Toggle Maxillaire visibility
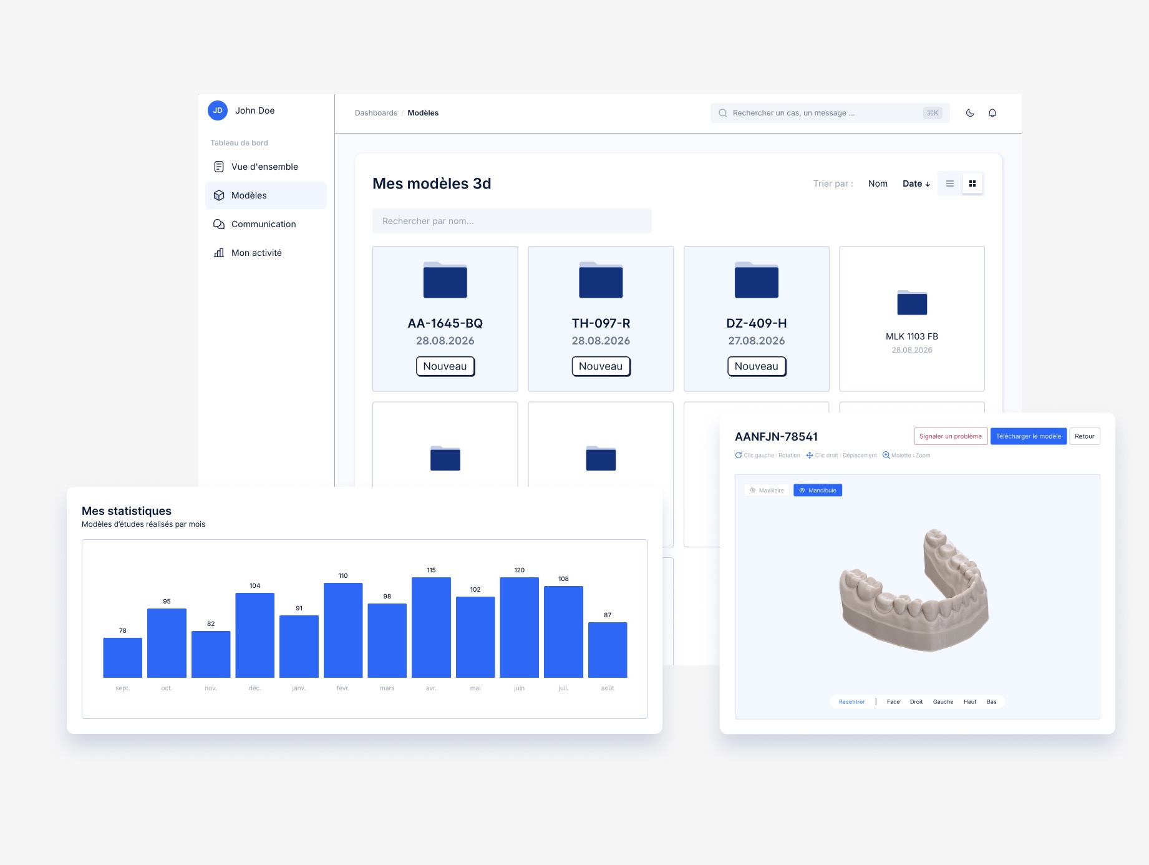 [767, 491]
